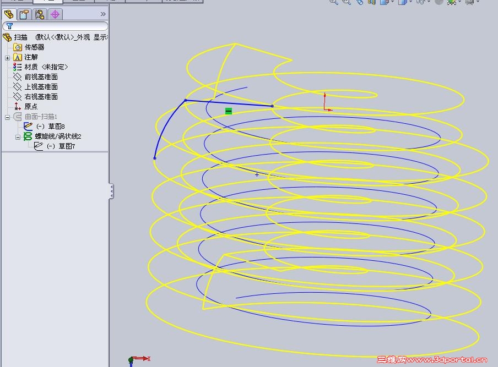The width and height of the screenshot is (498, 367).
Task: Open the view settings dropdown arrow
Action: tap(478, 2)
